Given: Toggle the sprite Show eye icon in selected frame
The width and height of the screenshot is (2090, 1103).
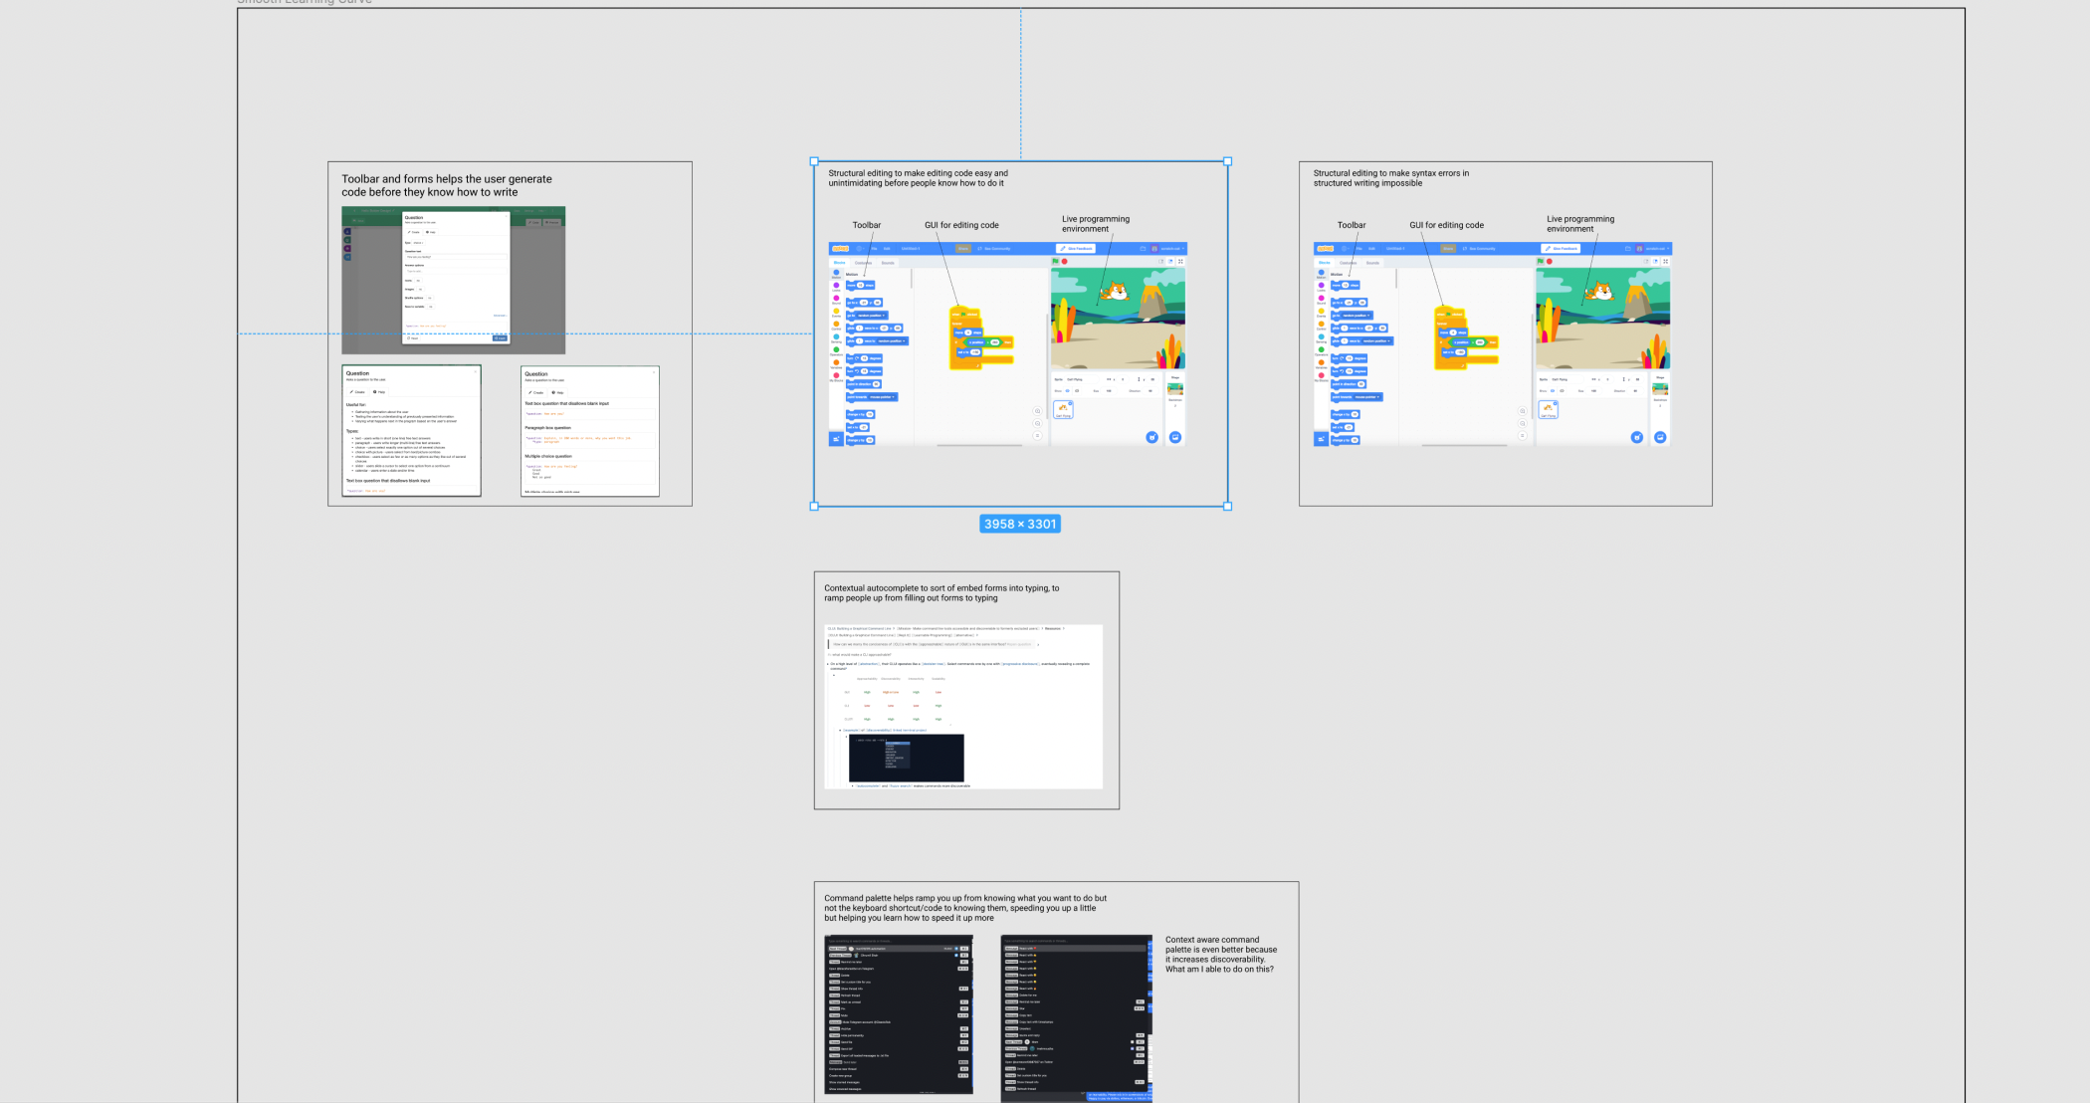Looking at the screenshot, I should pyautogui.click(x=1066, y=391).
